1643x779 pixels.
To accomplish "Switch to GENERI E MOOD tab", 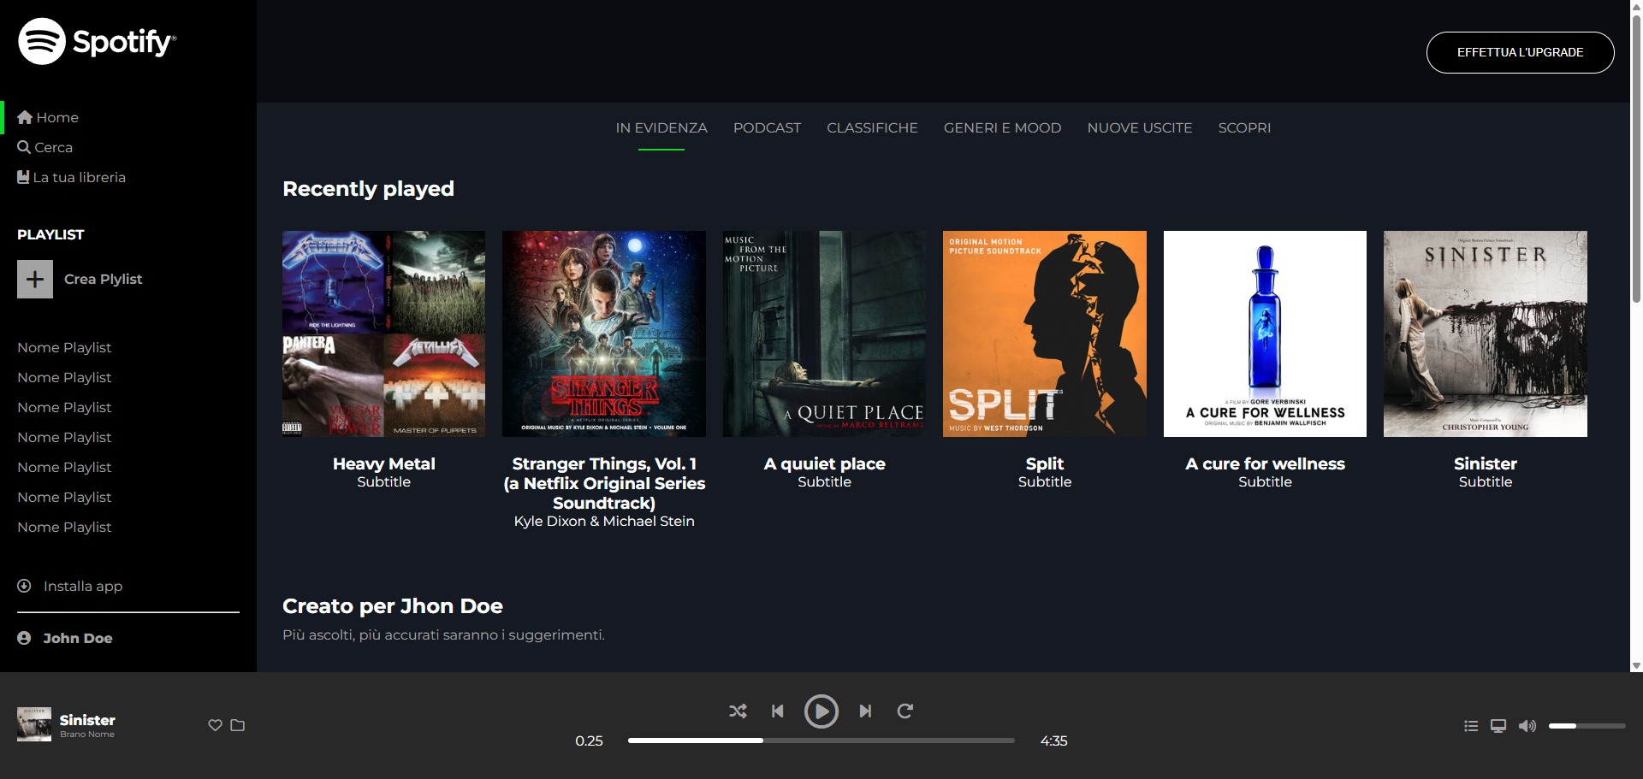I will pos(1002,127).
